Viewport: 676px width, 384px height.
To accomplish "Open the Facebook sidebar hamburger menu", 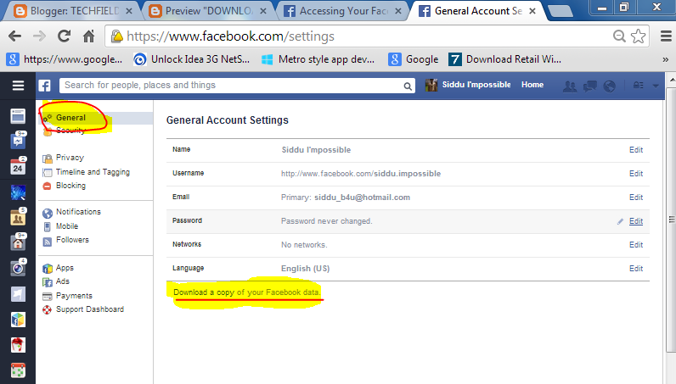I will [x=18, y=86].
